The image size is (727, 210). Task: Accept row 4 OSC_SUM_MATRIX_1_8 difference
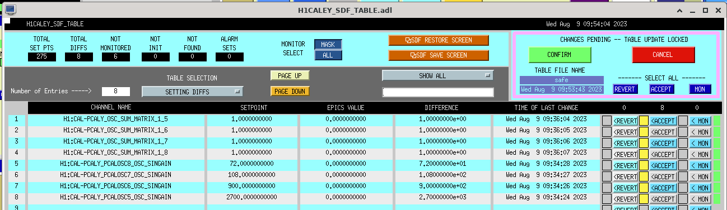pyautogui.click(x=663, y=154)
